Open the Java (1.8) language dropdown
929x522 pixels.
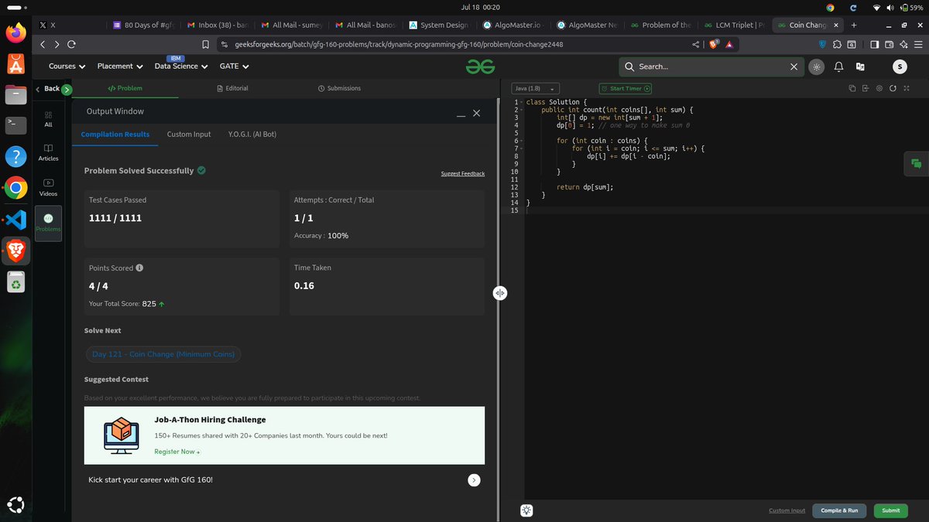(x=535, y=88)
